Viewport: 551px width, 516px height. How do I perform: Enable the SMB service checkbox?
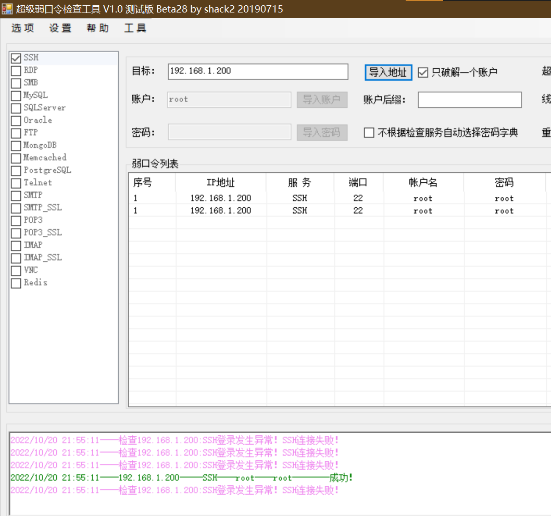pos(16,83)
